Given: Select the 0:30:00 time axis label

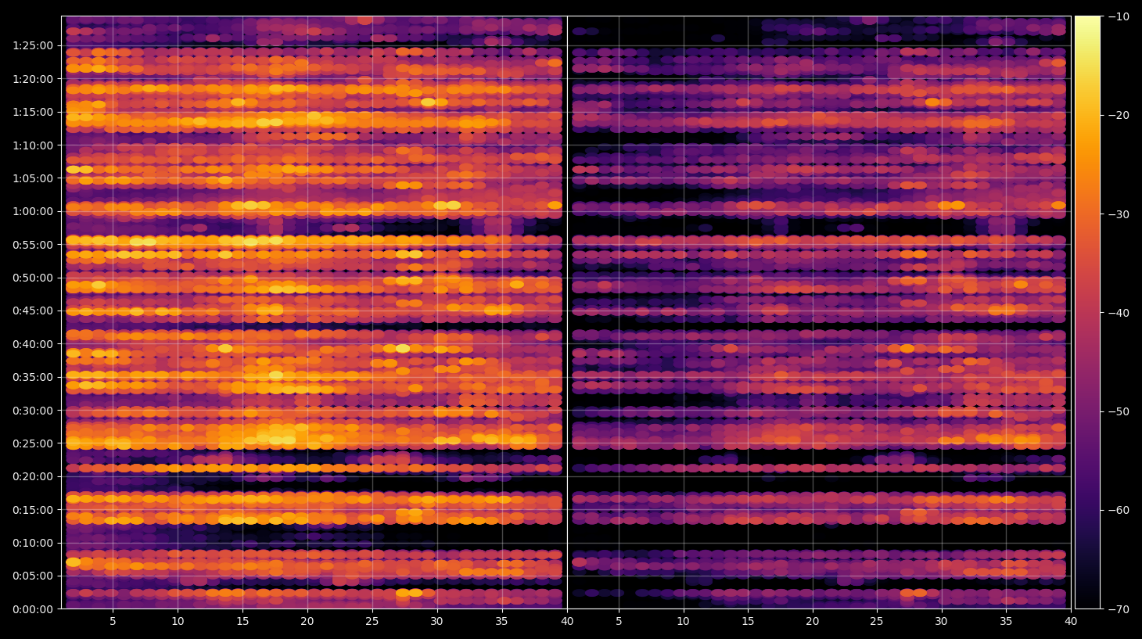Looking at the screenshot, I should click(x=33, y=411).
